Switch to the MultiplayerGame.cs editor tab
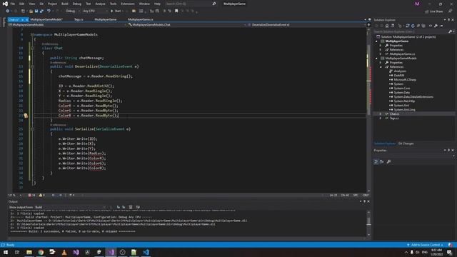Image resolution: width=457 pixels, height=257 pixels. [x=140, y=19]
